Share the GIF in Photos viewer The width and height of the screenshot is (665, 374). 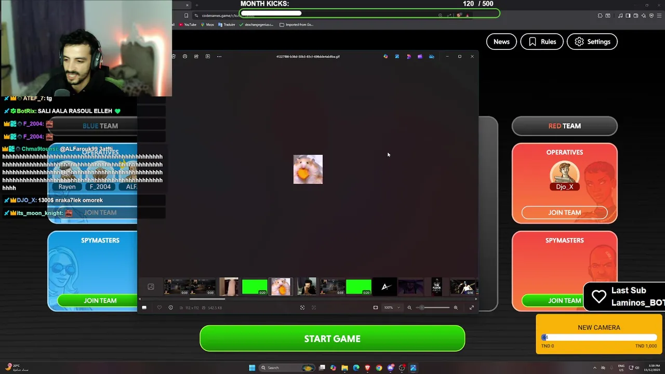point(196,56)
